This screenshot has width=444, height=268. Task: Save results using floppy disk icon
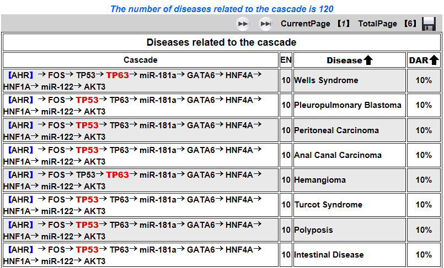click(429, 24)
